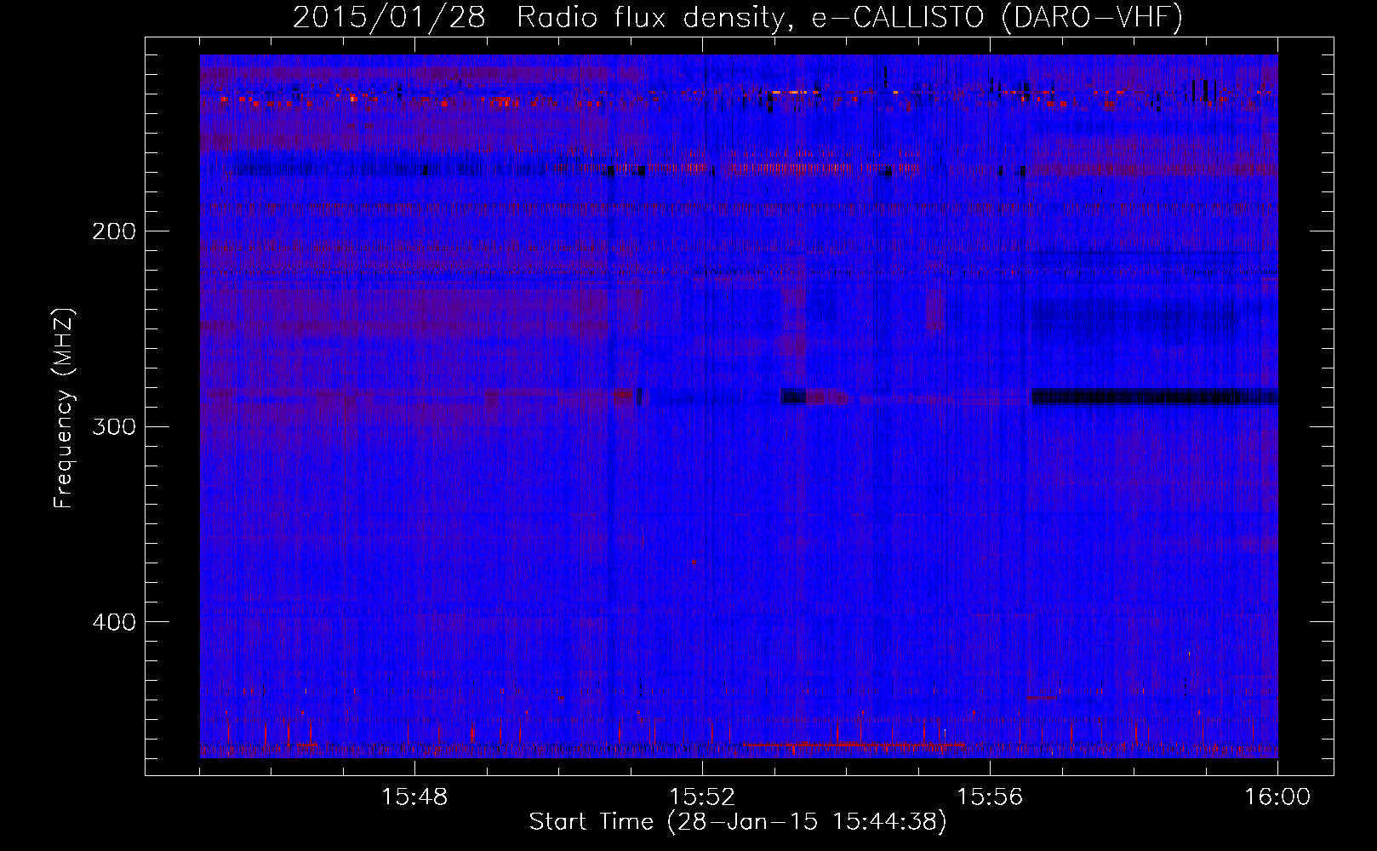This screenshot has height=851, width=1377.
Task: Click the long red streak at the spectrogram bottom
Action: (x=853, y=745)
